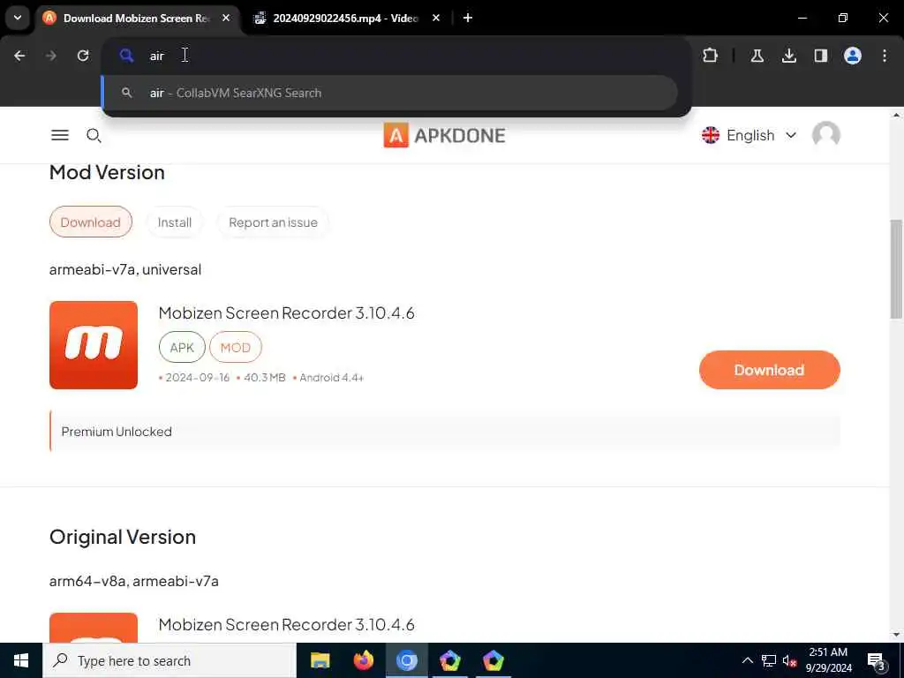Screen dimensions: 904x678
Task: Click the MOD tag badge
Action: pos(235,347)
